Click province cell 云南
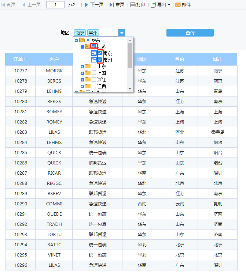Image resolution: width=246 pixels, height=277 pixels. [180, 204]
